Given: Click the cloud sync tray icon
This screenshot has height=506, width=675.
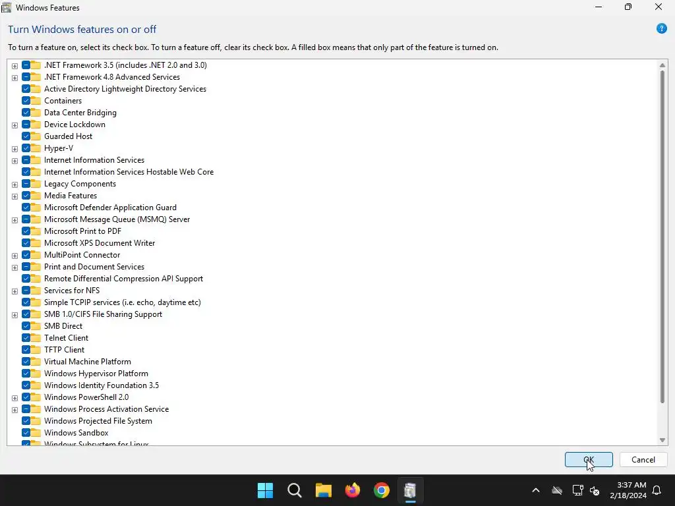Looking at the screenshot, I should 557,490.
